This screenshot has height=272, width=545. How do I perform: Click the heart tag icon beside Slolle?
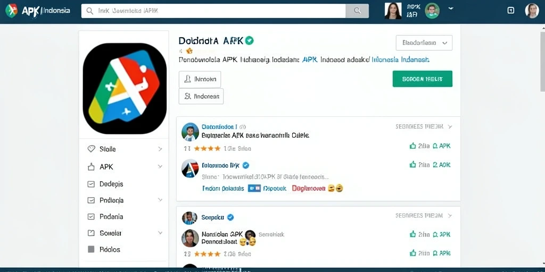click(91, 149)
